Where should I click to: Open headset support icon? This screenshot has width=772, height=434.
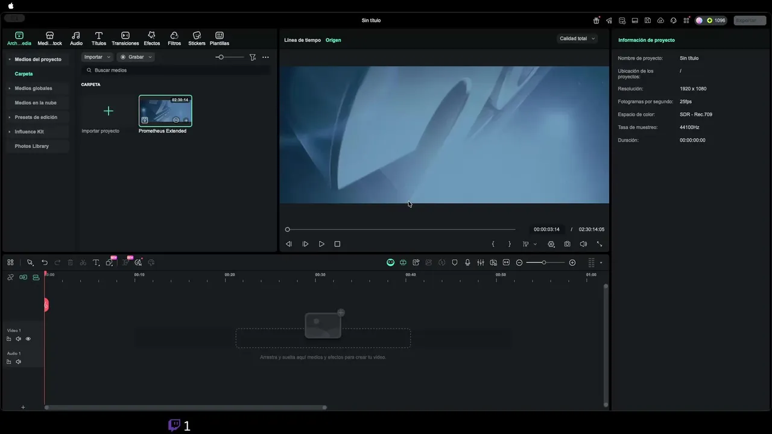tap(674, 20)
